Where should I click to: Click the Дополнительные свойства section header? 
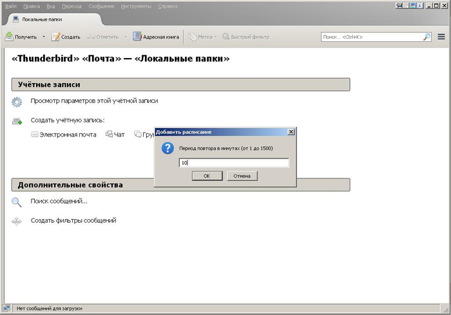[180, 185]
